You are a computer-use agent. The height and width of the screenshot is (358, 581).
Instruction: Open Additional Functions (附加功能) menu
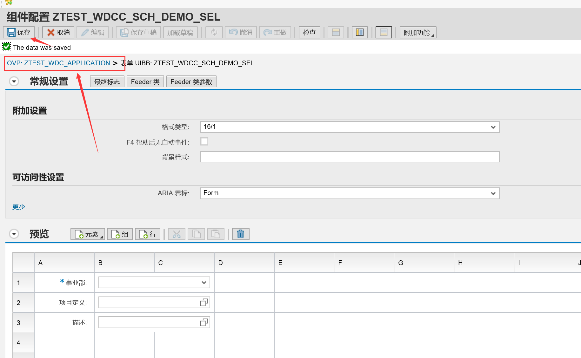coord(418,32)
